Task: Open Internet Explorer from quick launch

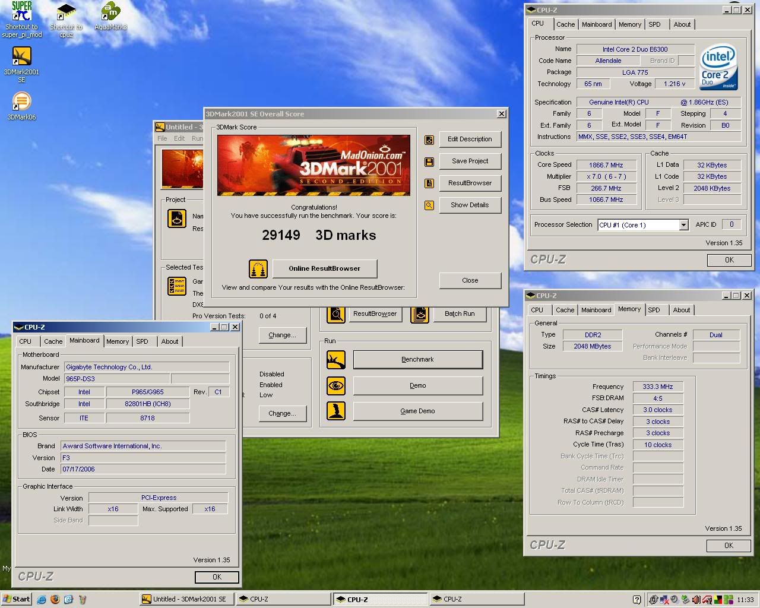Action: click(x=42, y=599)
